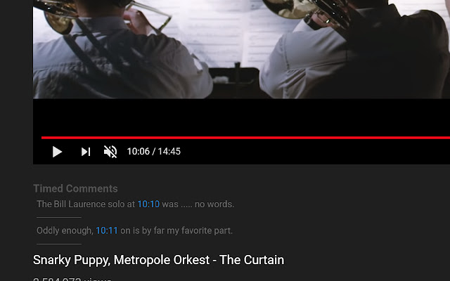Click the black letterbox area above progress bar
Image resolution: width=450 pixels, height=281 pixels.
[241, 117]
